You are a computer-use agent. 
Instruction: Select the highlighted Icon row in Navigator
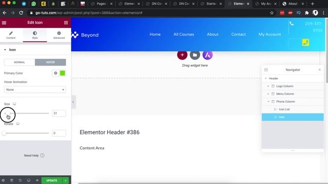pyautogui.click(x=293, y=117)
